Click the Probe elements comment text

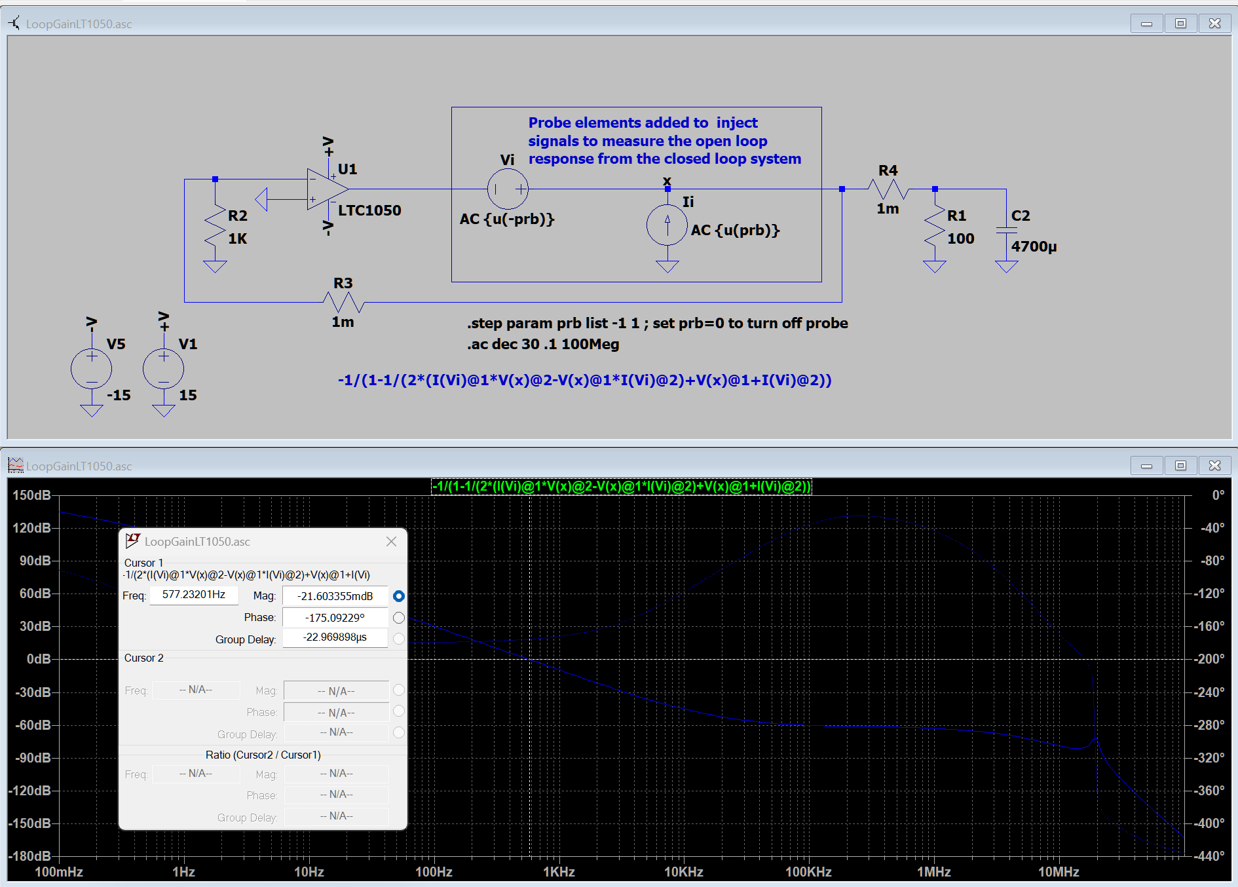665,141
